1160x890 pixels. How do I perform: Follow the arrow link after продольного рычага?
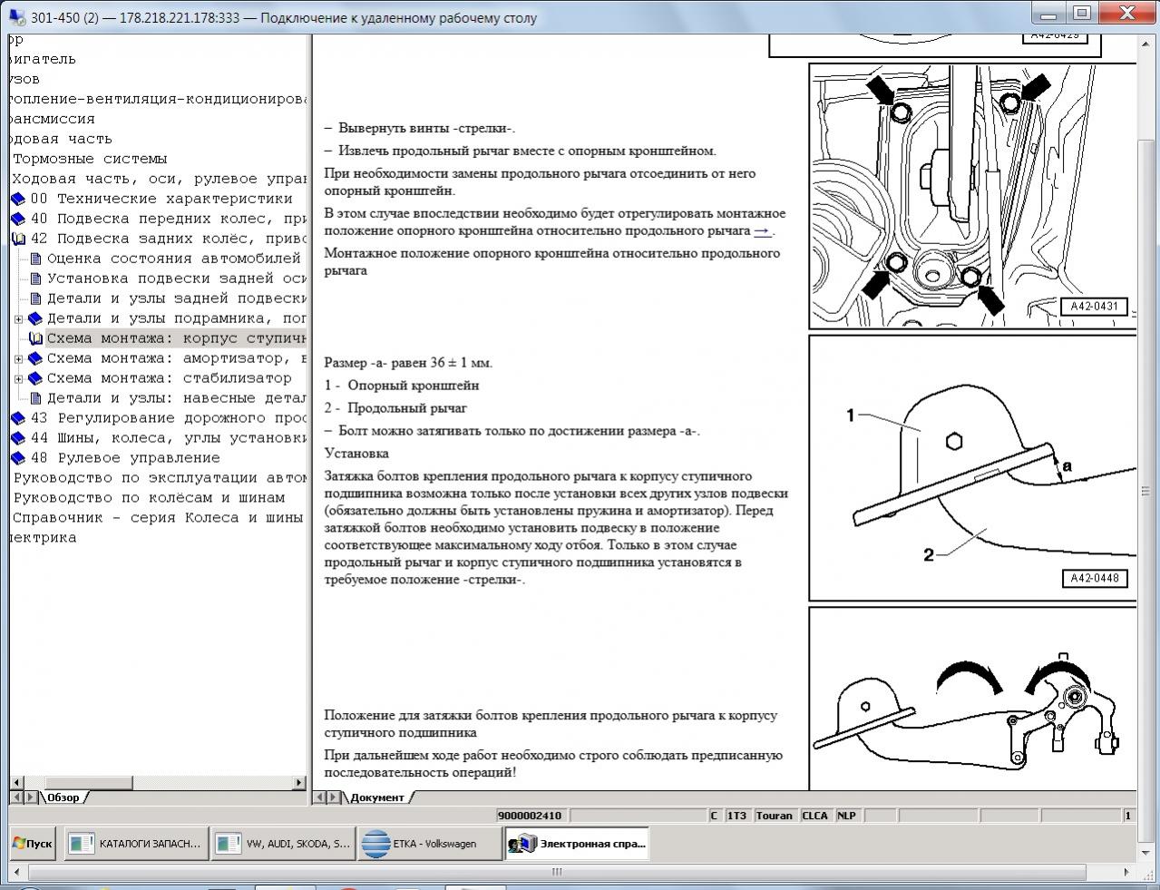coord(762,230)
